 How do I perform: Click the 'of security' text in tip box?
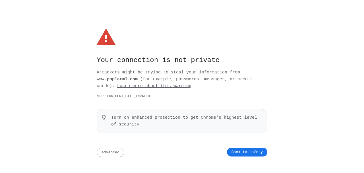(125, 124)
